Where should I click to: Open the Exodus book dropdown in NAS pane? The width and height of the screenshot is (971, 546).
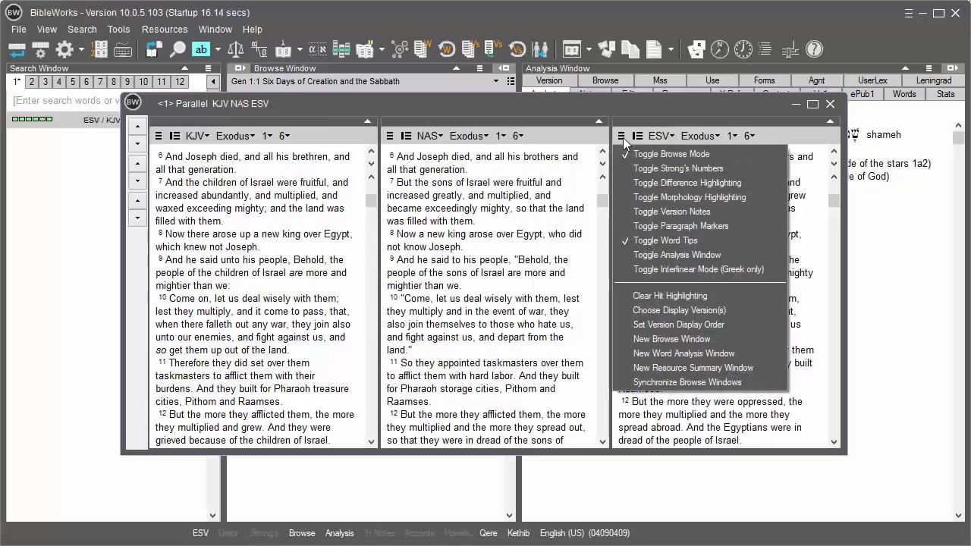coord(470,136)
